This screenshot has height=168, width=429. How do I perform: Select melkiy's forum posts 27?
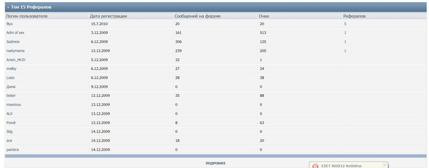pyautogui.click(x=177, y=68)
